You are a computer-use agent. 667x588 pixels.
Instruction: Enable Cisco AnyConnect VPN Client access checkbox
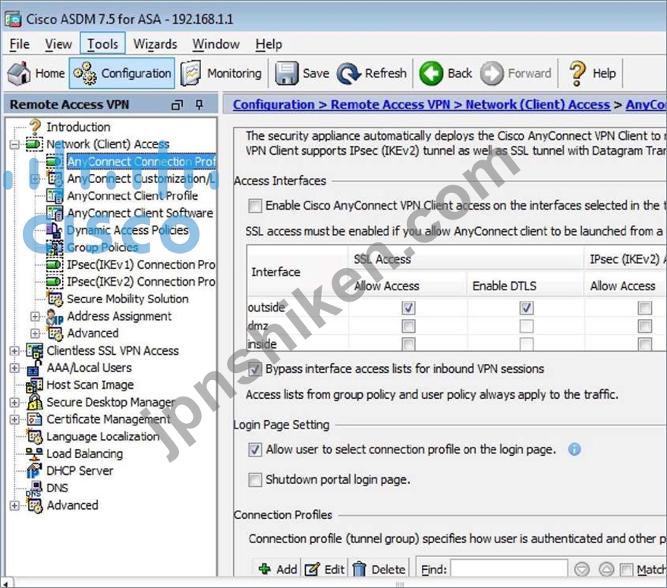255,206
